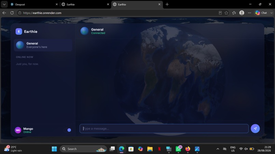Click the Earthie purple E logo
The image size is (275, 154).
pyautogui.click(x=19, y=32)
